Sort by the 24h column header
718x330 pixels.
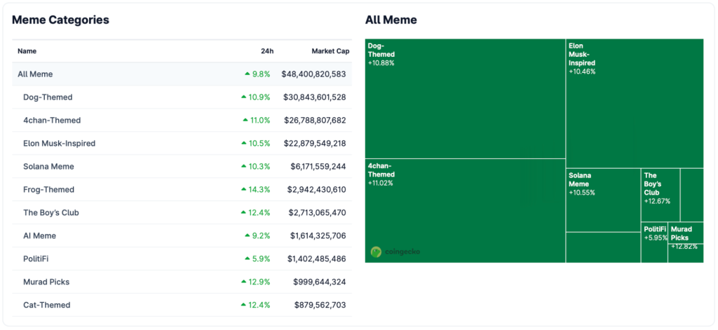(266, 51)
